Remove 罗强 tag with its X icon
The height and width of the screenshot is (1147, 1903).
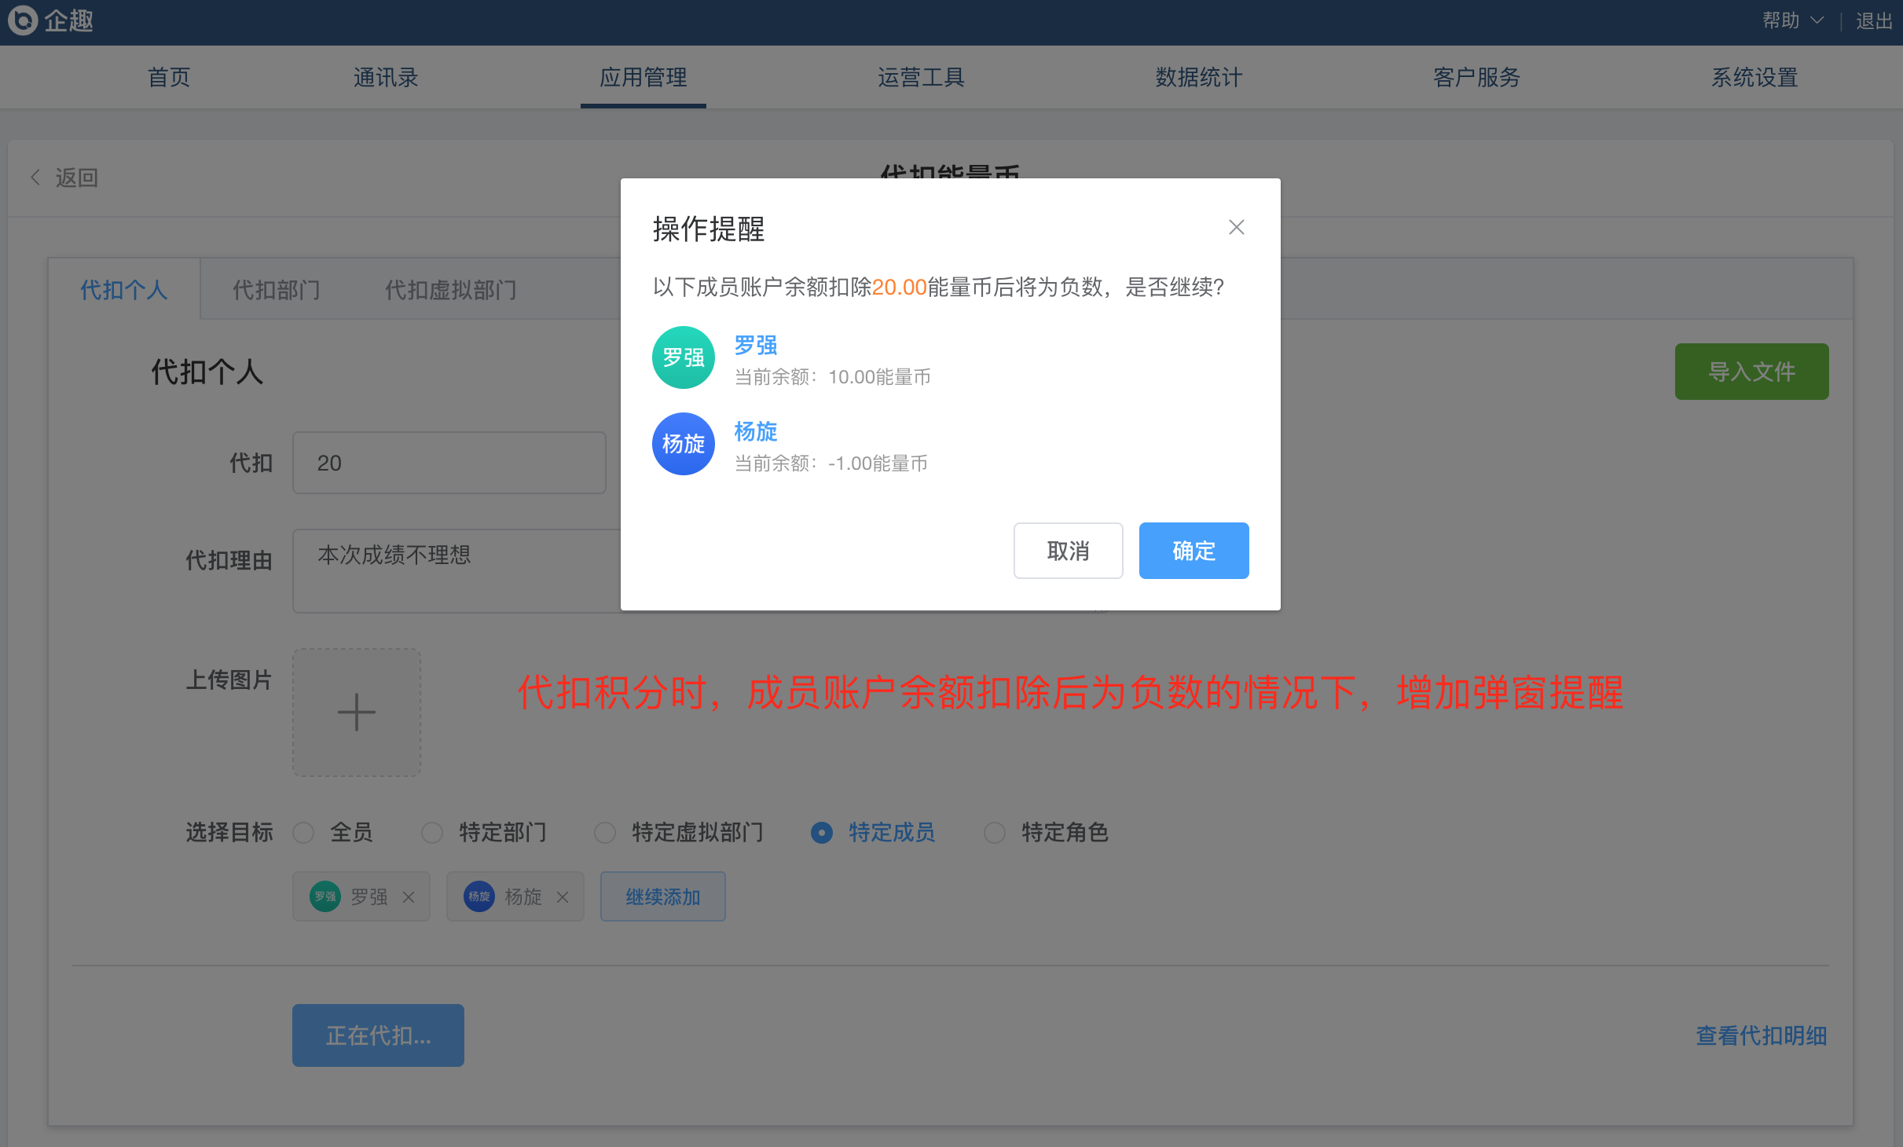pos(409,897)
